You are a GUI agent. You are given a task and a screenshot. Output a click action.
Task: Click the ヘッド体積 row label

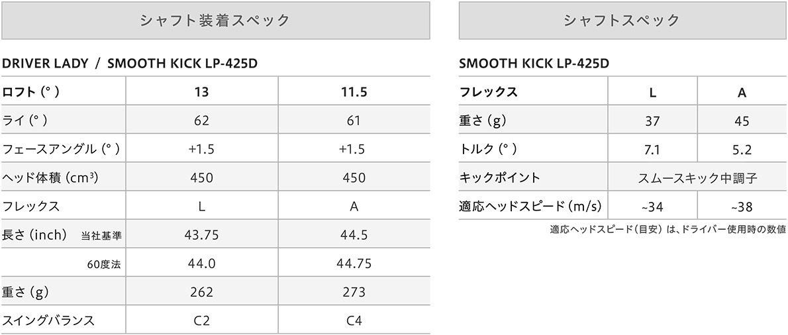point(51,177)
